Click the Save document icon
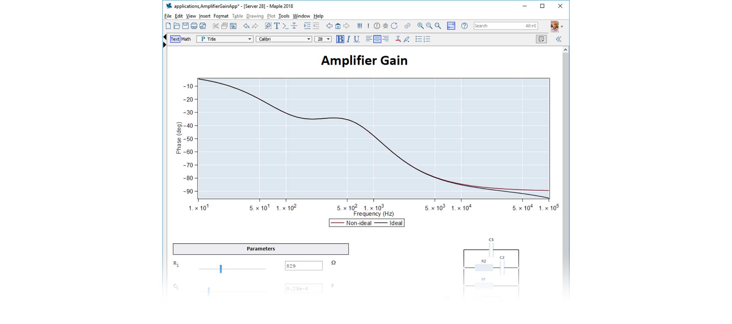 click(185, 26)
